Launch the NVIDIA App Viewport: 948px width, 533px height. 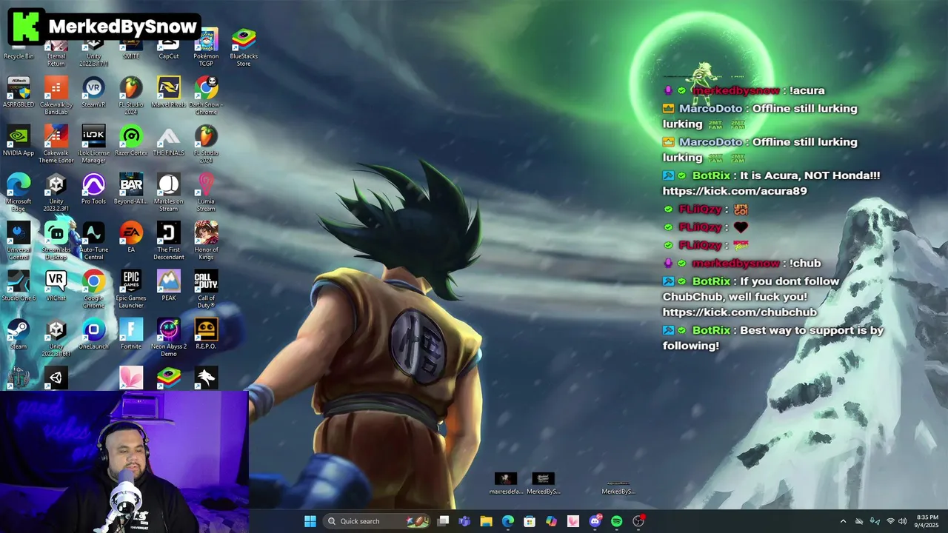[x=19, y=141]
